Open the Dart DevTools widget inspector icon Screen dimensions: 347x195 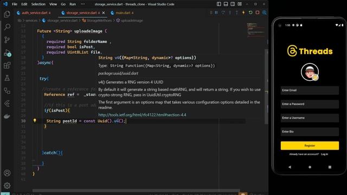pos(264,12)
